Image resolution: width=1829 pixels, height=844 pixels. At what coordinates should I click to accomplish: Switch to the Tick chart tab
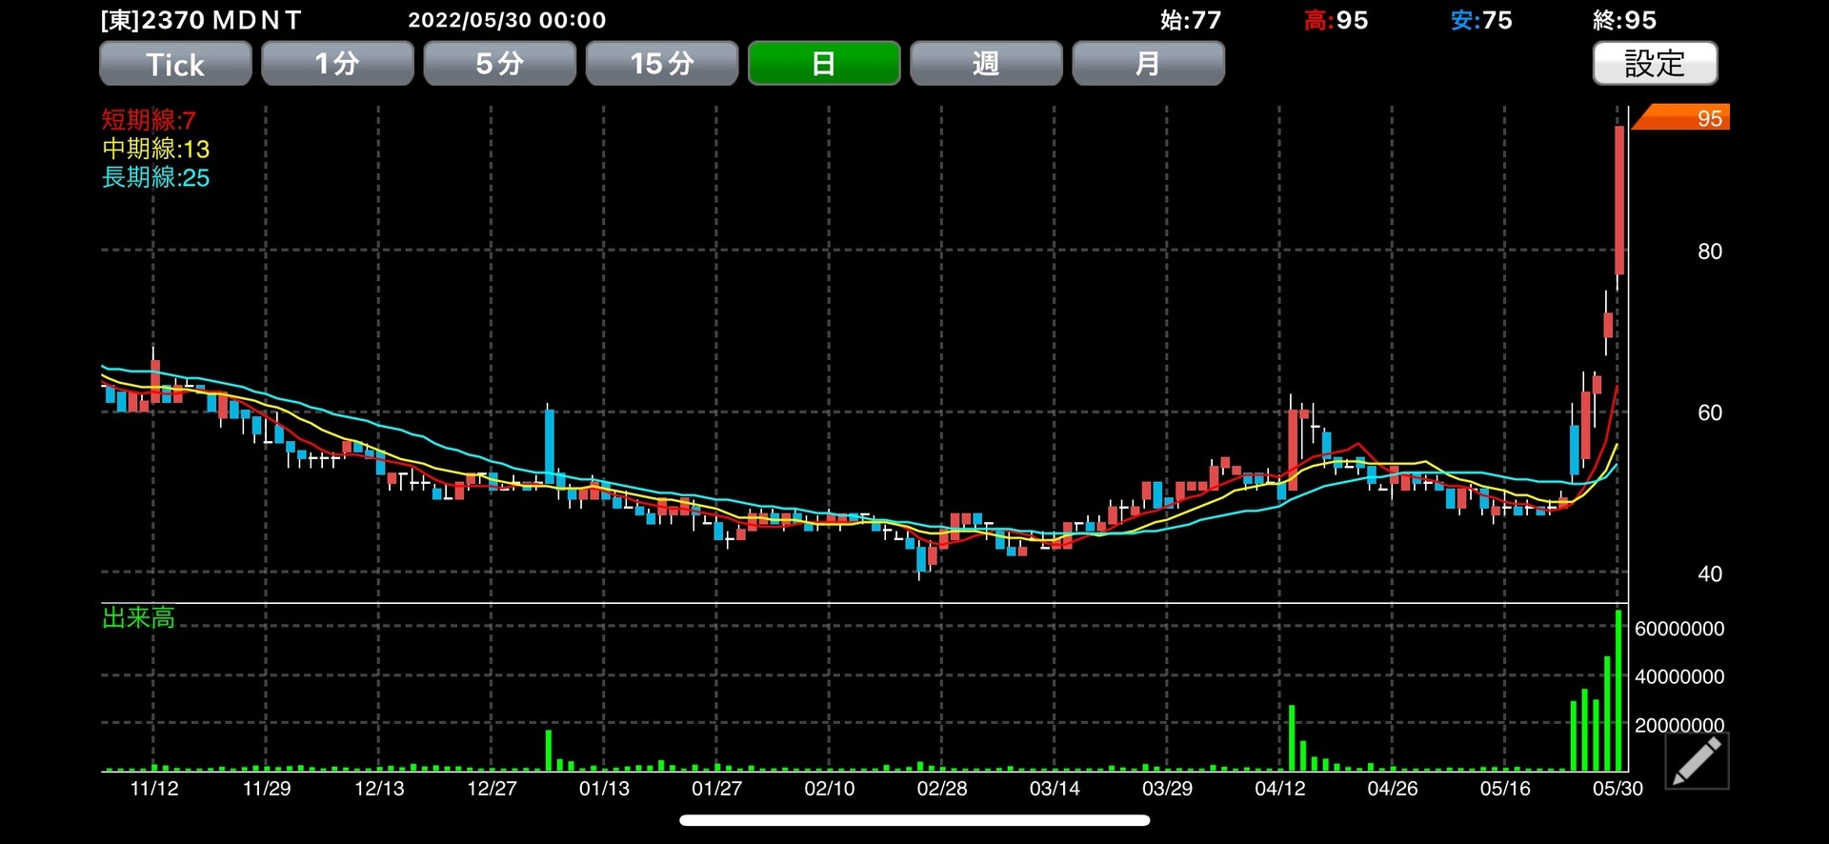coord(175,64)
